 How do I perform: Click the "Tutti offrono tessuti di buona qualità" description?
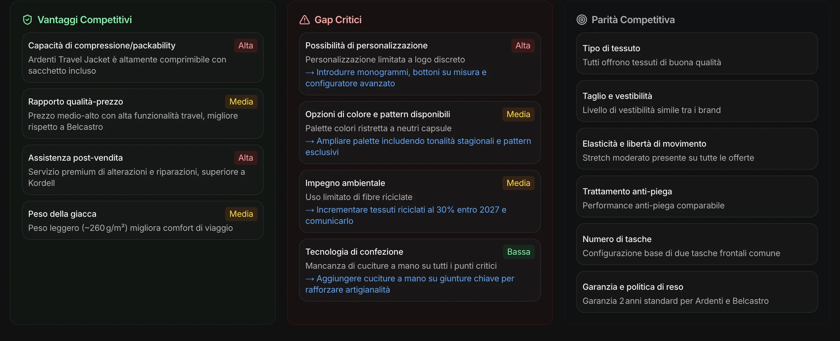tap(652, 62)
